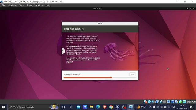Open the 'Community support' link
This screenshot has width=196, height=110.
click(x=77, y=60)
